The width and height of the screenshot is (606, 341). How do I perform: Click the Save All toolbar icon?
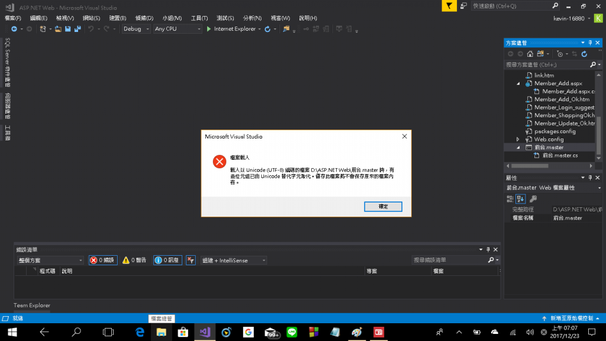pyautogui.click(x=78, y=29)
